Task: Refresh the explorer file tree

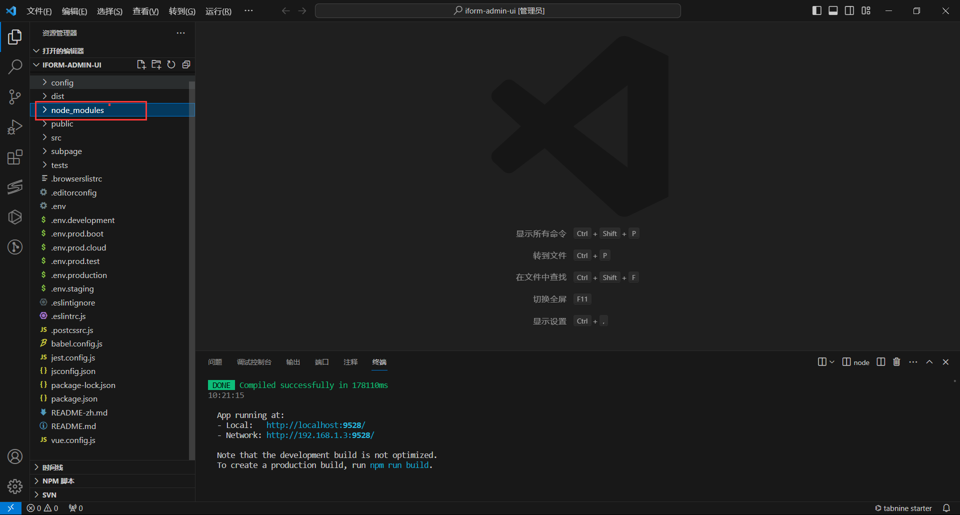Action: 171,64
